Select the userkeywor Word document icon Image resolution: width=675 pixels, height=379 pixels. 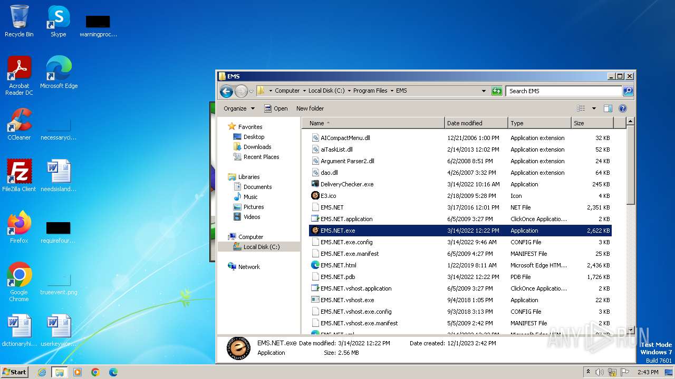(59, 331)
